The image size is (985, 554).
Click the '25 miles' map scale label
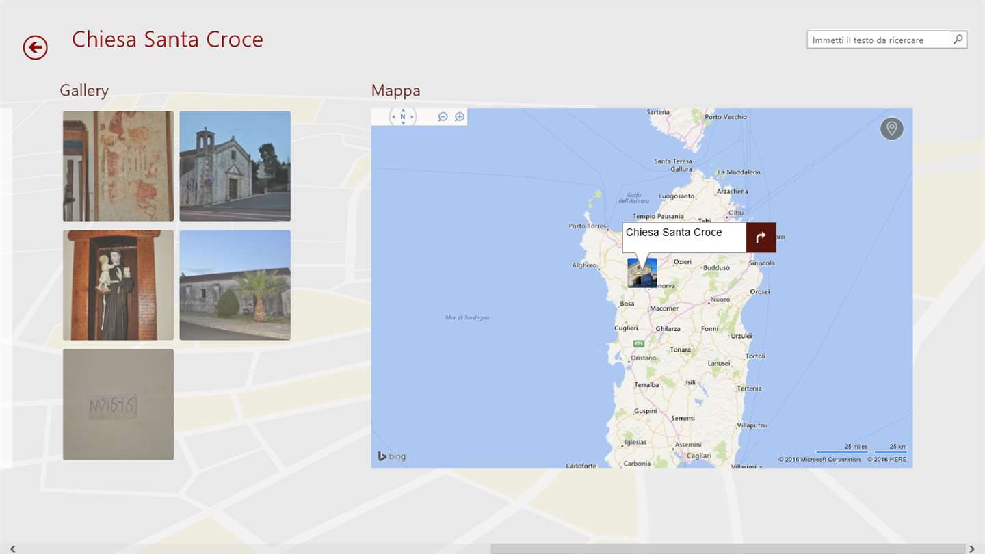pyautogui.click(x=856, y=447)
